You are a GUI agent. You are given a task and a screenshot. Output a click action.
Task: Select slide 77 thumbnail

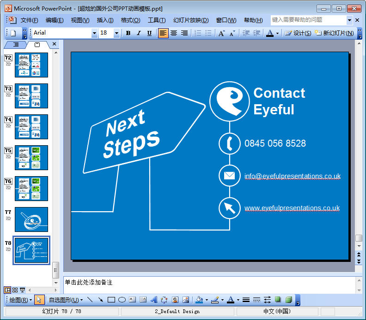pyautogui.click(x=31, y=219)
